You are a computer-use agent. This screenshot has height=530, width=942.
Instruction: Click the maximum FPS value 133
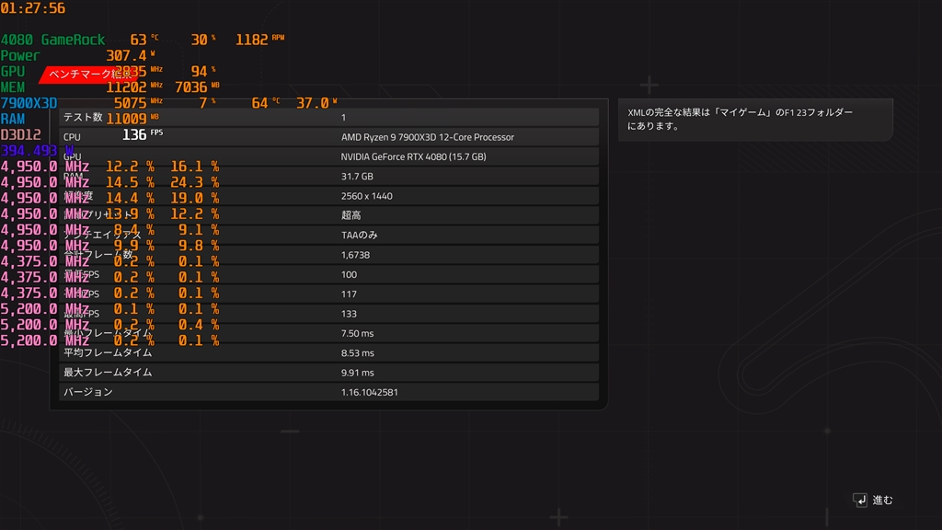click(349, 314)
